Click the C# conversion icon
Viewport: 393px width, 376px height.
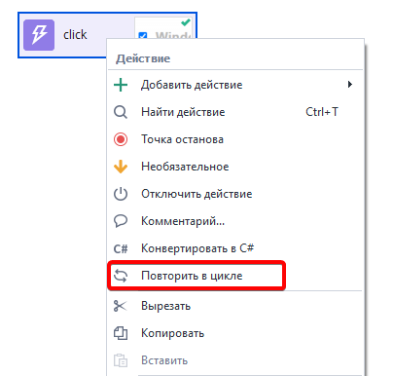(x=121, y=248)
